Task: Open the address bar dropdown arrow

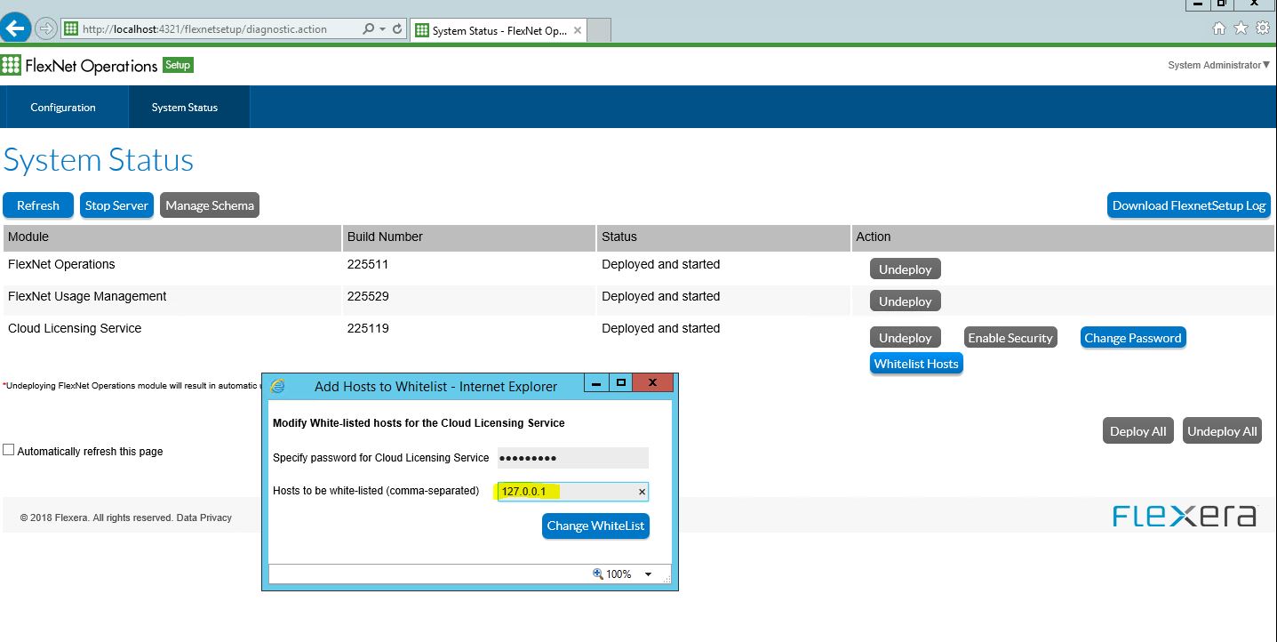Action: point(382,28)
